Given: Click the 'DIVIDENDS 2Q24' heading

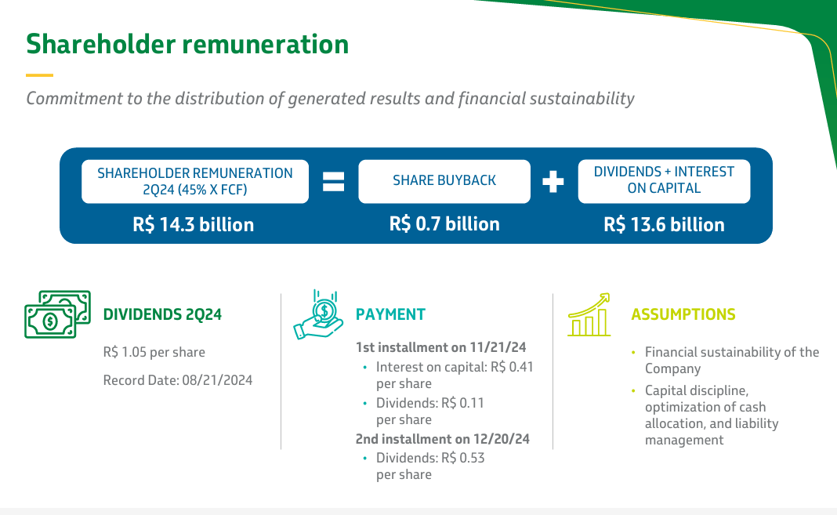Looking at the screenshot, I should click(162, 314).
